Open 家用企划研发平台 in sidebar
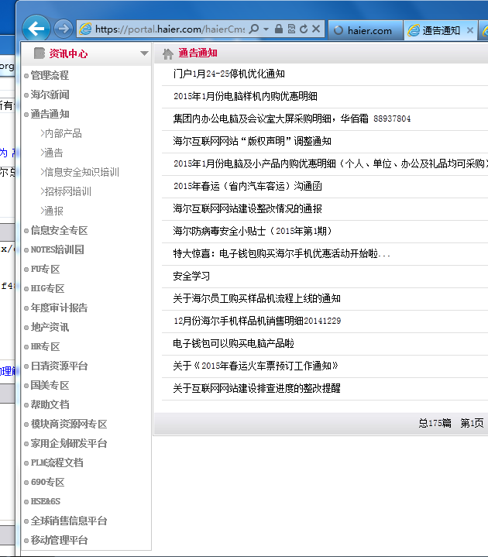488x557 pixels. (68, 443)
